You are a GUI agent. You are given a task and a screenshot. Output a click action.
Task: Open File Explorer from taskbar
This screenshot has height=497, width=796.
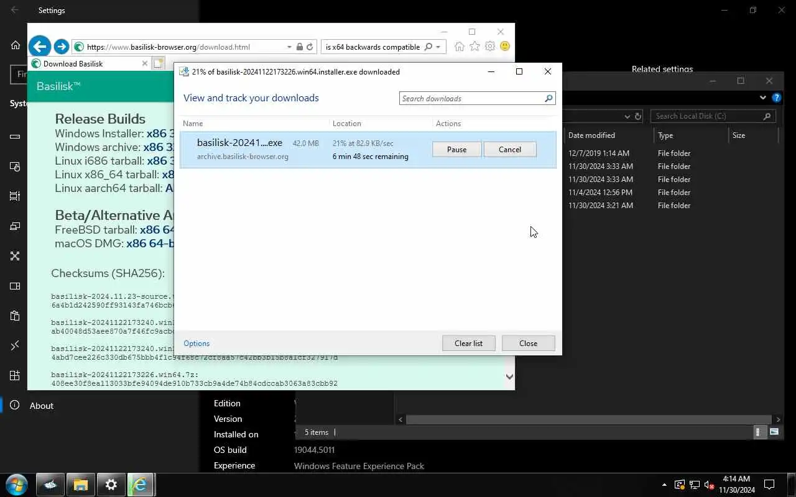[81, 485]
